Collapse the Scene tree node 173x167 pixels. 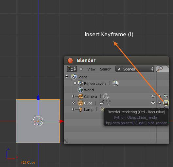coord(67,76)
